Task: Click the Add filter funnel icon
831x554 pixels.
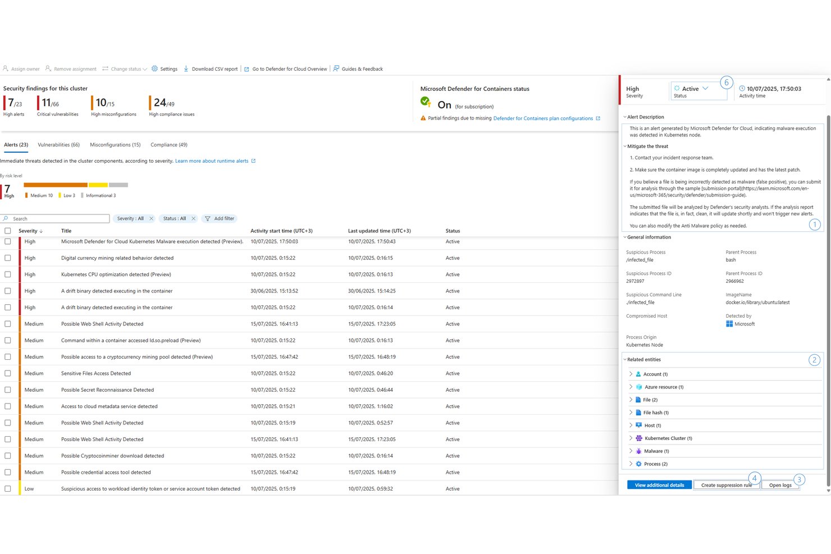Action: pyautogui.click(x=207, y=218)
